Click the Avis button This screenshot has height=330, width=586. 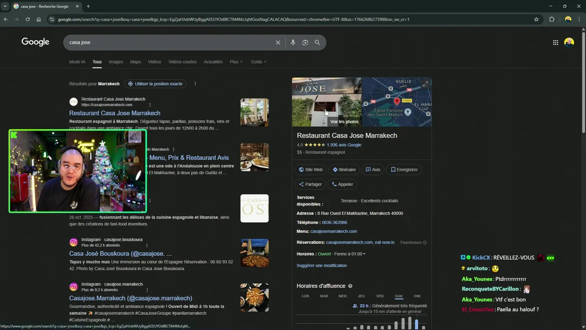pyautogui.click(x=373, y=170)
